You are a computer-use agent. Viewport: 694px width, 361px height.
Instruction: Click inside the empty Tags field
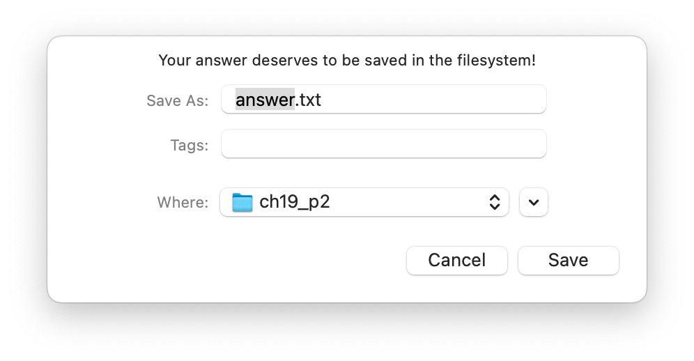tap(384, 144)
